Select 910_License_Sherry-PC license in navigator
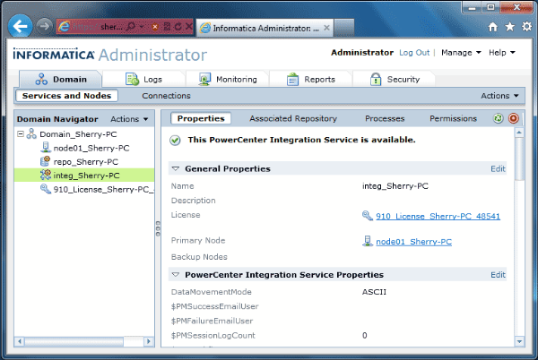This screenshot has height=360, width=538. pos(103,190)
